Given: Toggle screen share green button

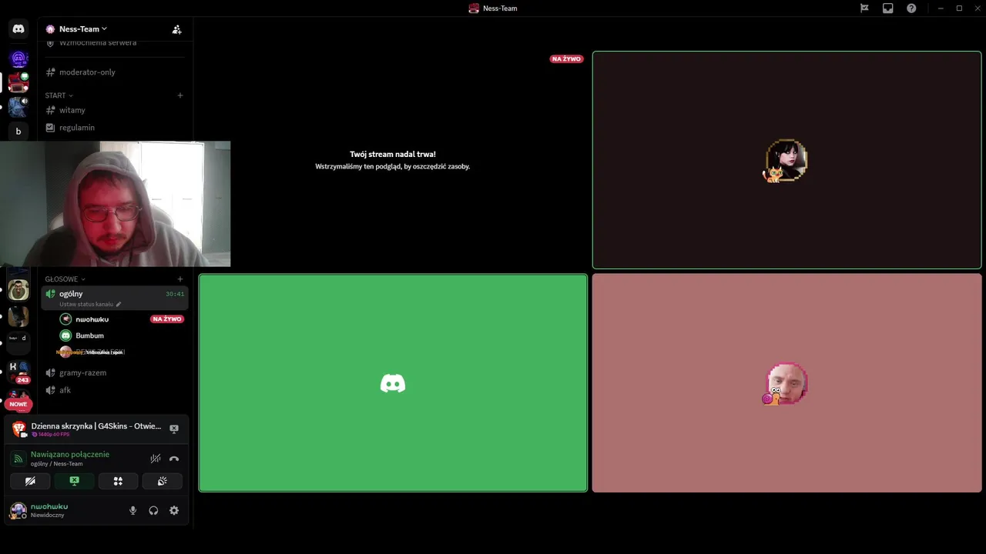Looking at the screenshot, I should [x=74, y=481].
